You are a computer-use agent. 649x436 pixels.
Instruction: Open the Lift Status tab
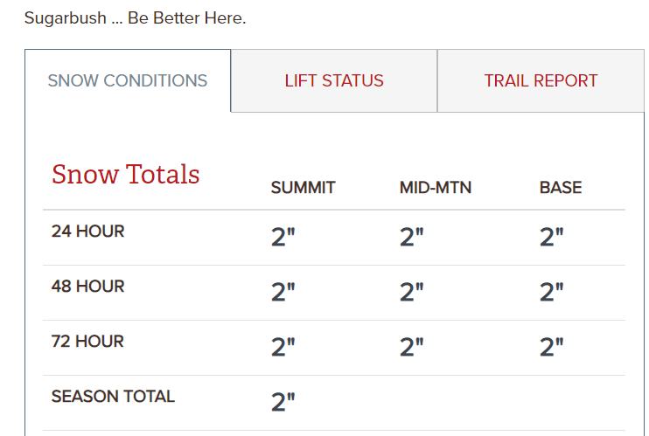pyautogui.click(x=334, y=81)
